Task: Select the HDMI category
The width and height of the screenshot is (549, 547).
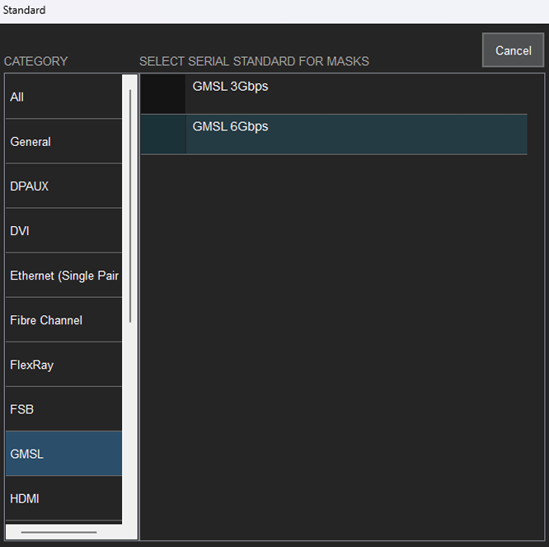Action: click(x=63, y=498)
